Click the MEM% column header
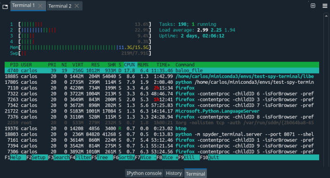Image resolution: width=330 pixels, height=178 pixels. 143,65
